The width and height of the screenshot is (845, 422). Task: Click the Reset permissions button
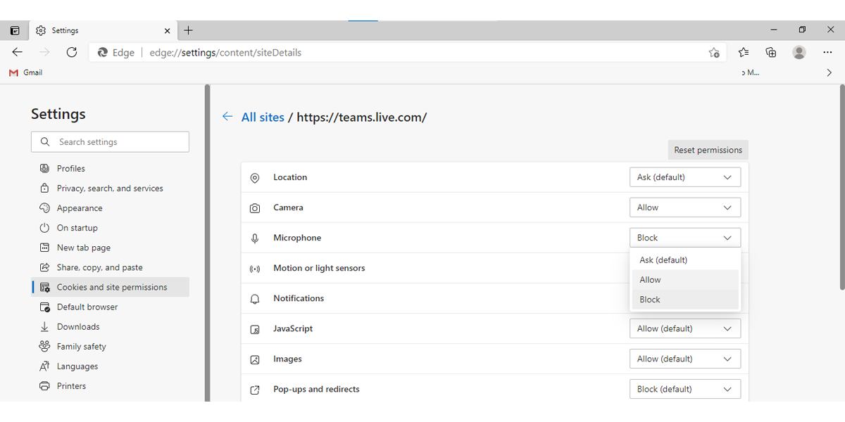tap(708, 150)
